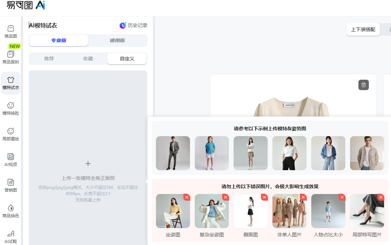Select example of man in gray suit
This screenshot has width=391, height=245.
click(x=173, y=153)
